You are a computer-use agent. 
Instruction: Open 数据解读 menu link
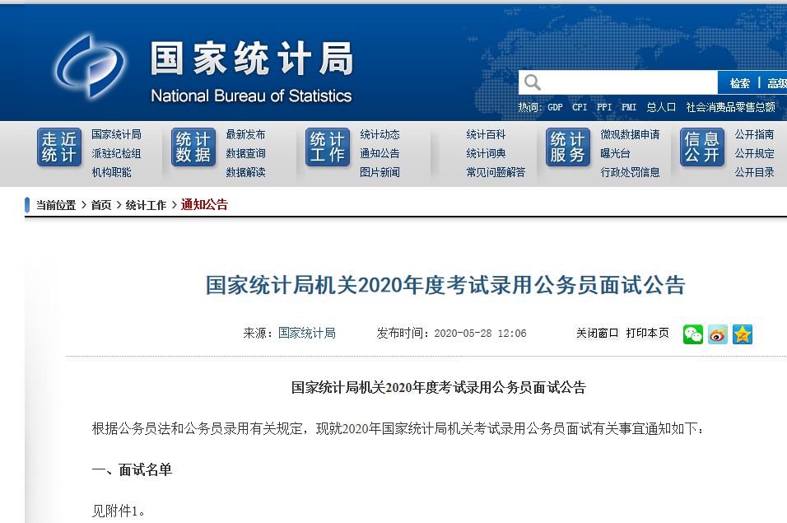pos(245,172)
